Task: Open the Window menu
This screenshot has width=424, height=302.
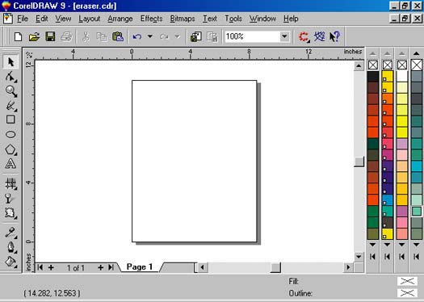Action: click(262, 19)
